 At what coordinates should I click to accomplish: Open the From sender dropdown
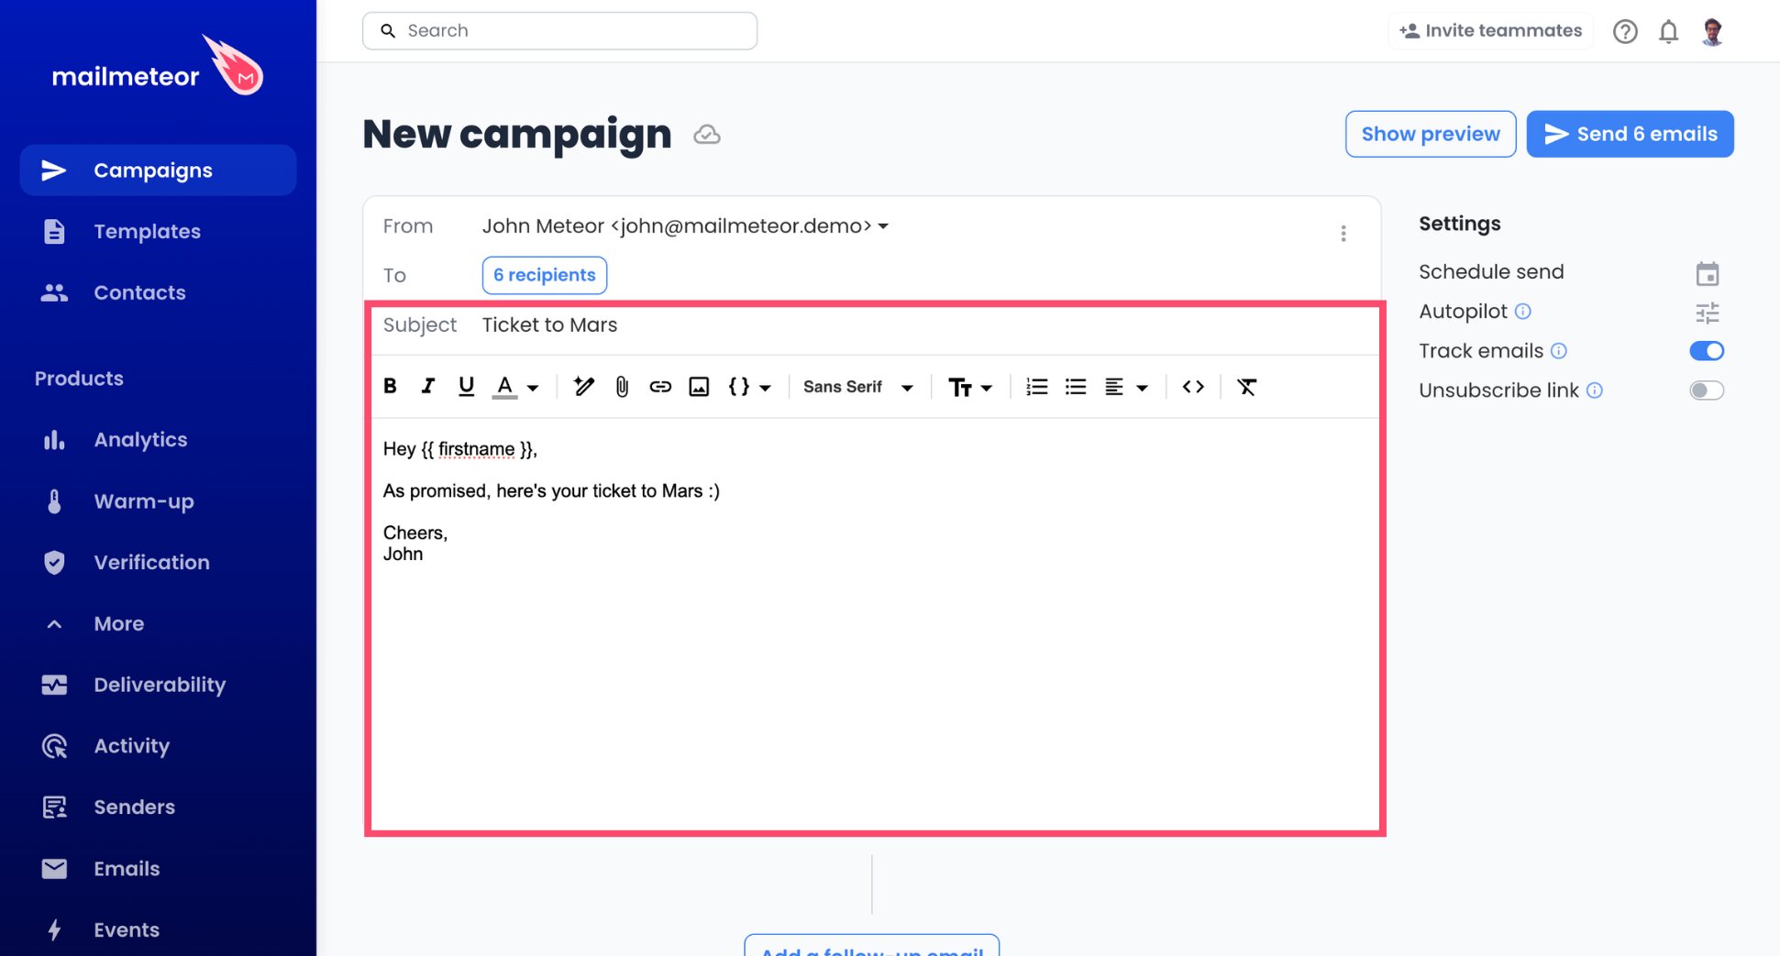coord(685,225)
